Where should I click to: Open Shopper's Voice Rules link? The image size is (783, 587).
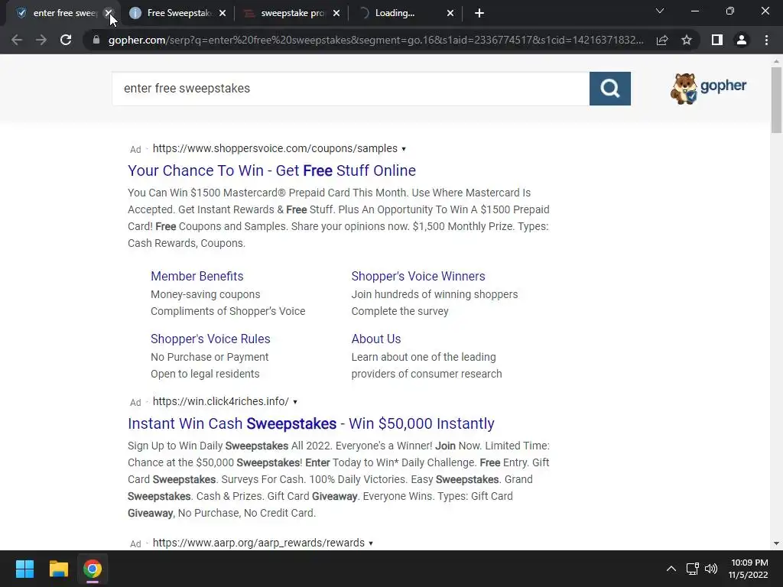(210, 339)
